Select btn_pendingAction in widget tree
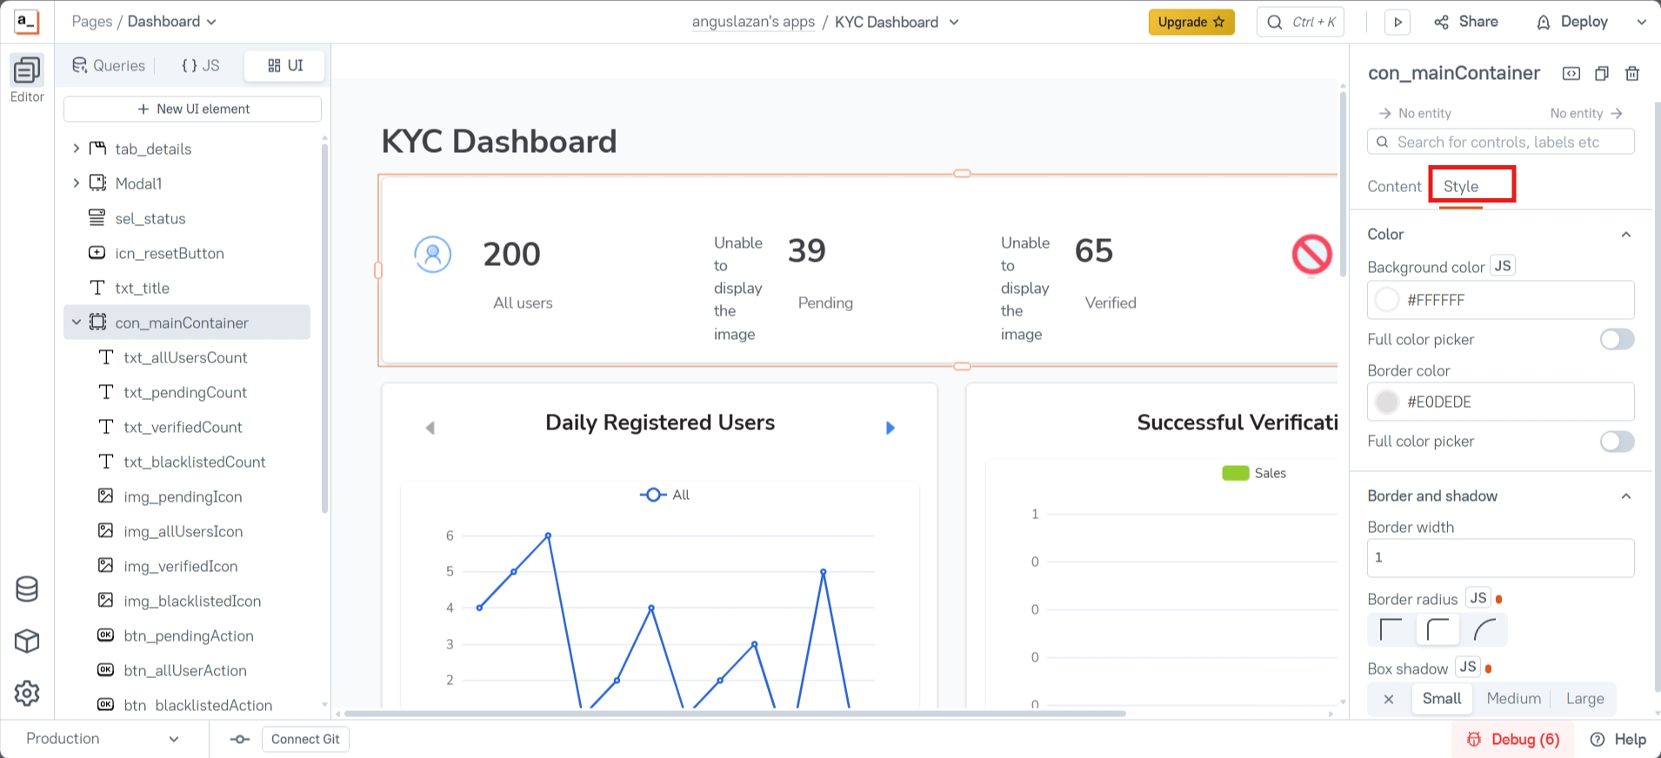This screenshot has width=1661, height=758. [x=187, y=635]
